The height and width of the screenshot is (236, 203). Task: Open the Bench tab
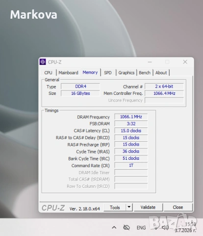coord(145,73)
